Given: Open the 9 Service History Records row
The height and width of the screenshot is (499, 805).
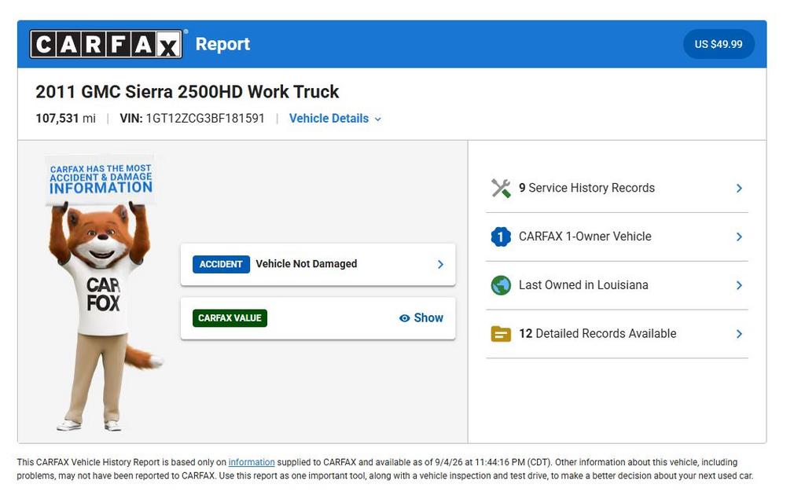Looking at the screenshot, I should (616, 189).
